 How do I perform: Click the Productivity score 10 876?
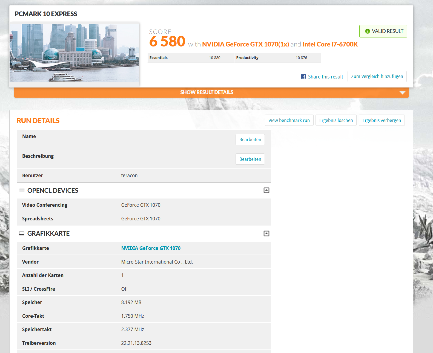[301, 58]
